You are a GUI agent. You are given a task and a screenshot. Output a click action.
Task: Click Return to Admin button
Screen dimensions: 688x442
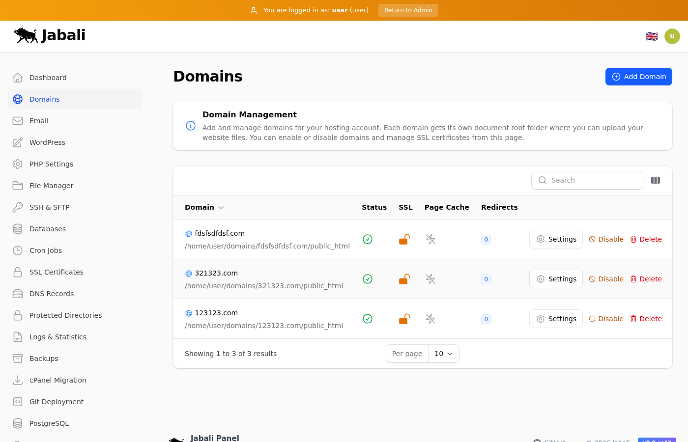pyautogui.click(x=408, y=10)
